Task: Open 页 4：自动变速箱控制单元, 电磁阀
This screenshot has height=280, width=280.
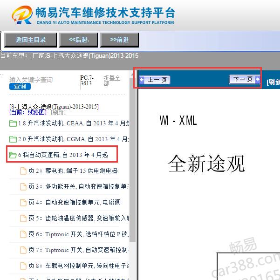Action: (x=75, y=203)
